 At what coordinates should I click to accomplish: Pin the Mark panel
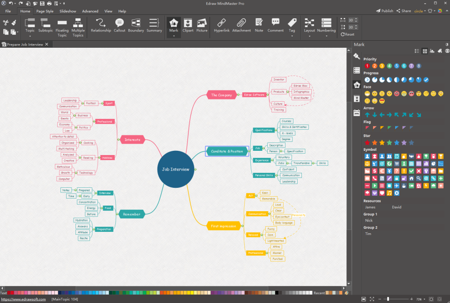coord(447,44)
